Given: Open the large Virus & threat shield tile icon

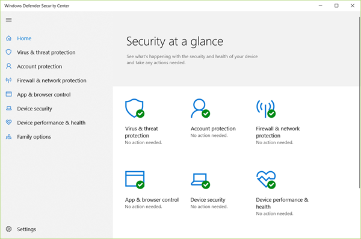Looking at the screenshot, I should 135,108.
